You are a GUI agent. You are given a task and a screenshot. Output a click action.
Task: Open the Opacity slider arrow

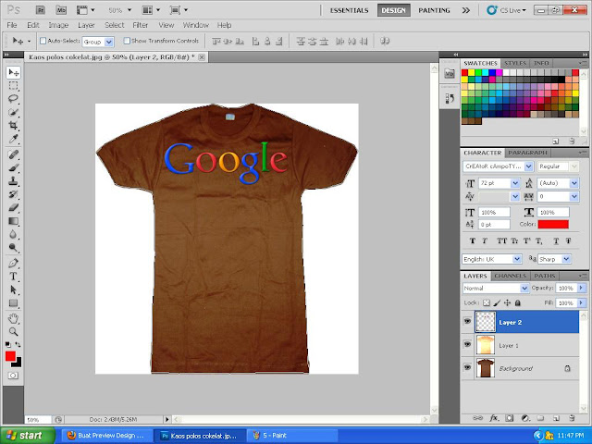(581, 288)
